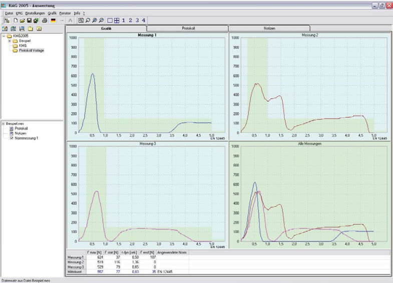Open the Grafik menu

pos(53,13)
